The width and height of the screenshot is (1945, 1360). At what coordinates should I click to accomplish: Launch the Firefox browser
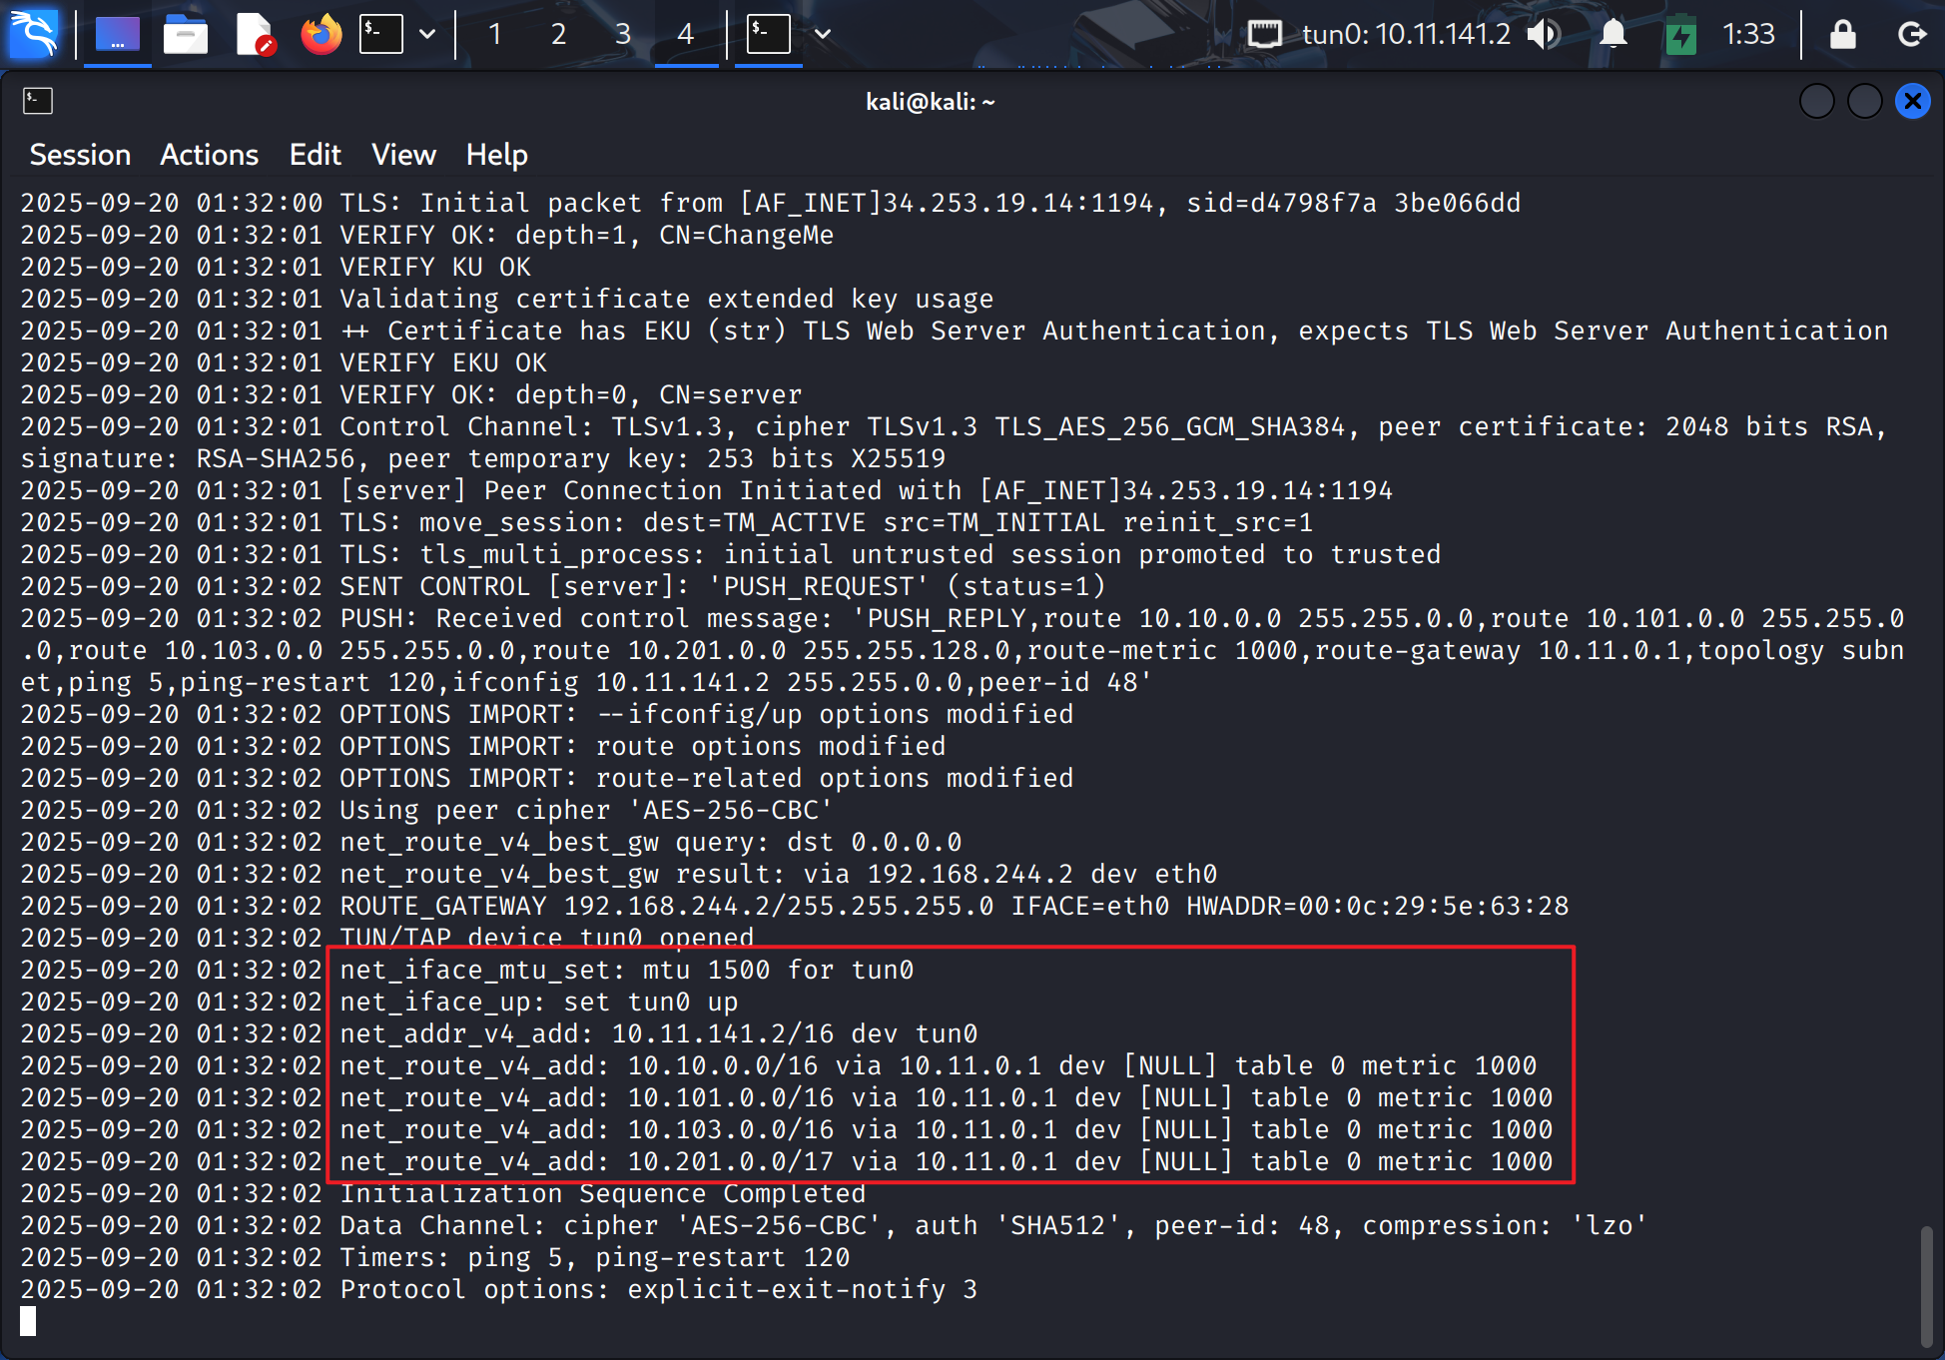tap(321, 34)
